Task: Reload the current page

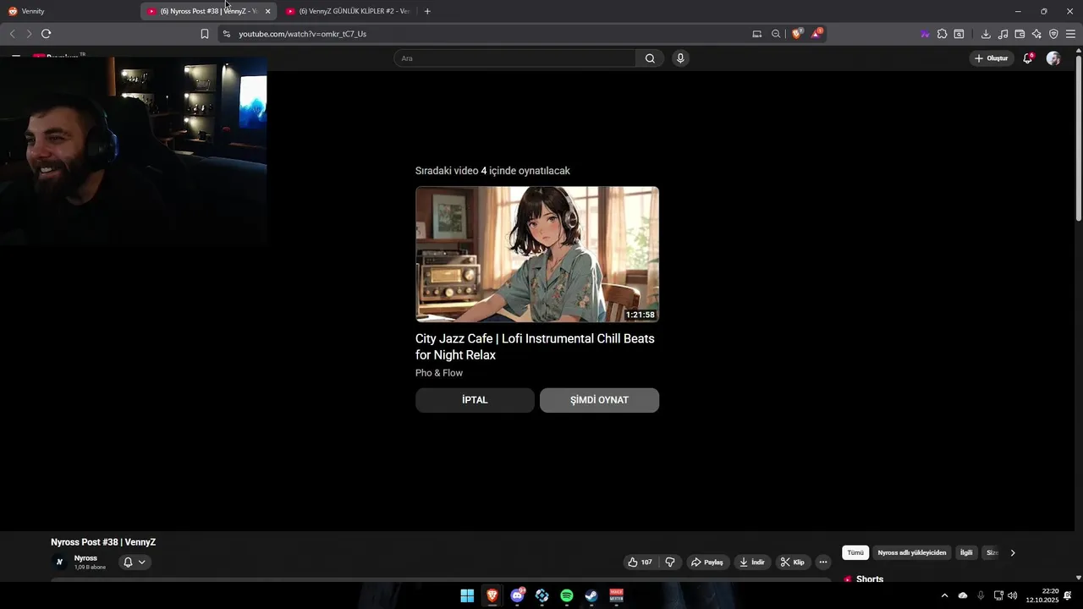Action: click(x=46, y=34)
